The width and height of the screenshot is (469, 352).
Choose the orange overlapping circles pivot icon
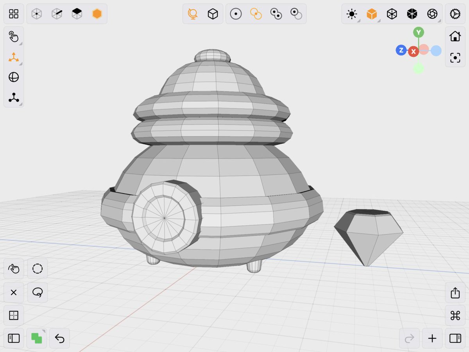[x=256, y=14]
